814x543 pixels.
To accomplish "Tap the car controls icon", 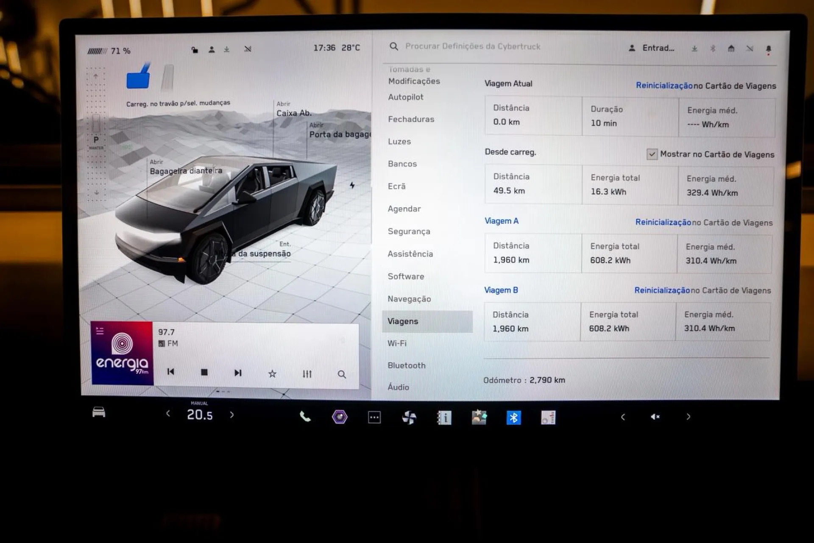I will 99,412.
